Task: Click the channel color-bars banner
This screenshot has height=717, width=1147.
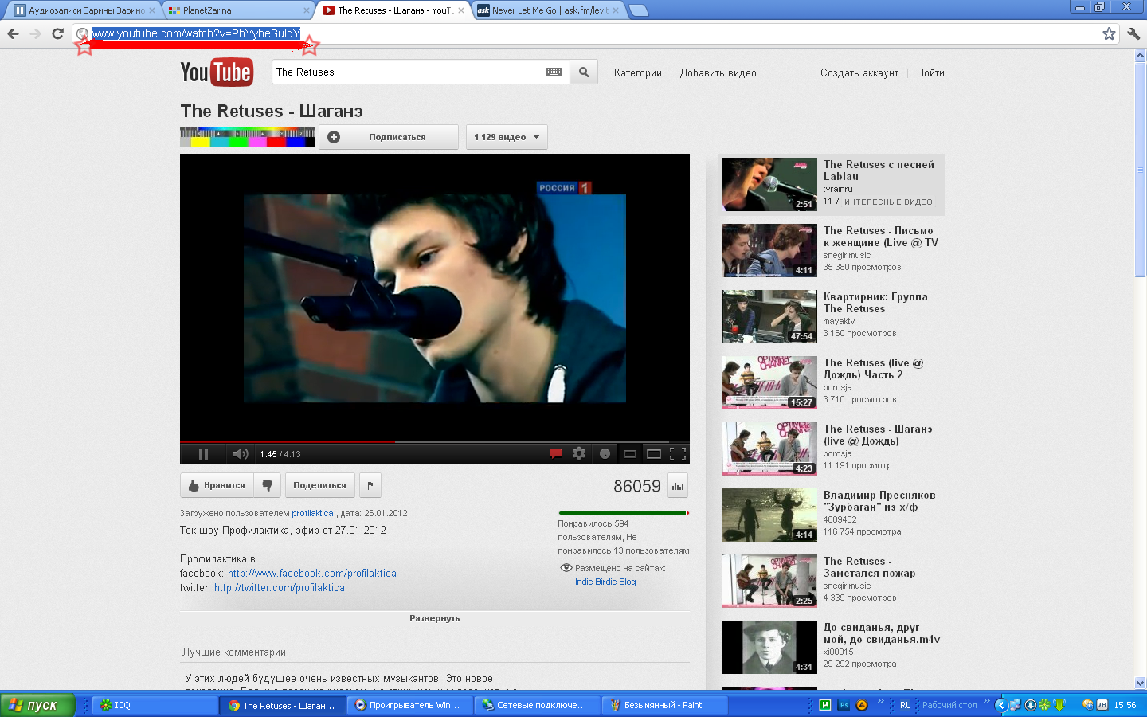Action: [x=248, y=137]
